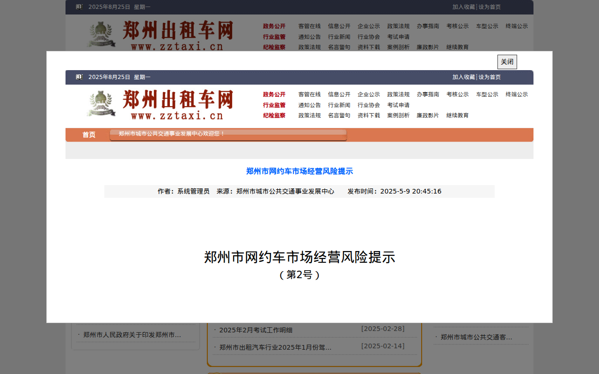The image size is (599, 374).
Task: Click the popup date 2025年8月25日 星期一
Action: (119, 77)
